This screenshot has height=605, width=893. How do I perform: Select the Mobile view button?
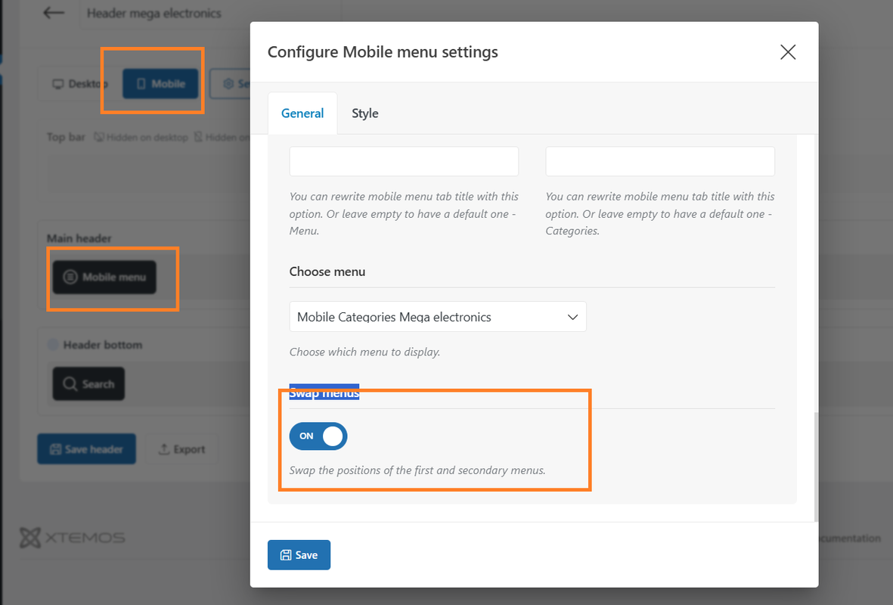pos(160,84)
